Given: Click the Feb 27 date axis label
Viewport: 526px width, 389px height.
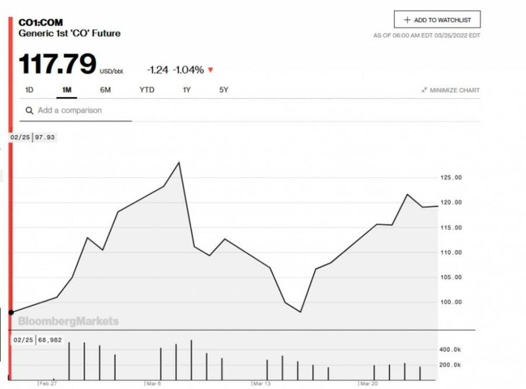Looking at the screenshot, I should point(48,384).
